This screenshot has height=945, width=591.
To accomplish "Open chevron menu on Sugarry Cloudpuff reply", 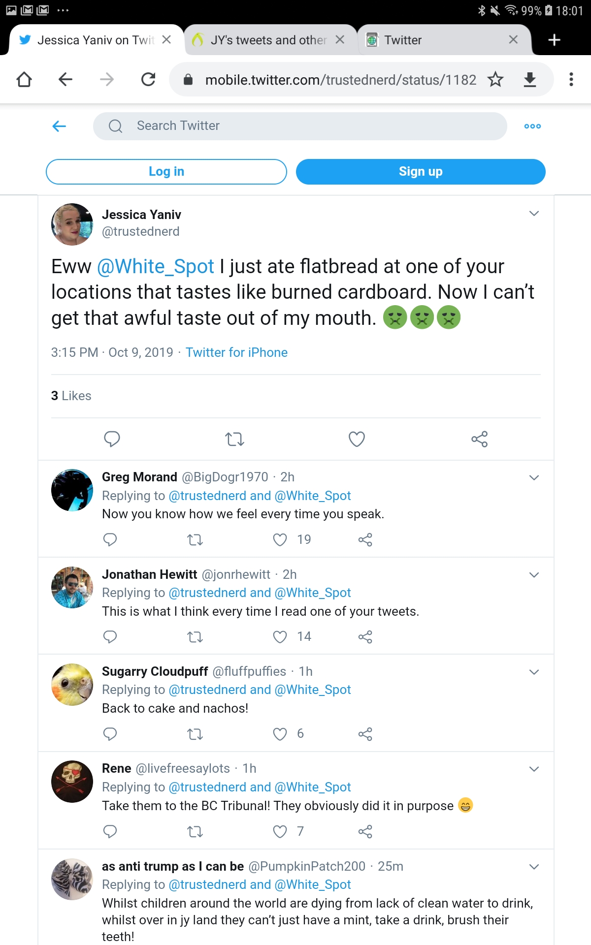I will point(534,672).
